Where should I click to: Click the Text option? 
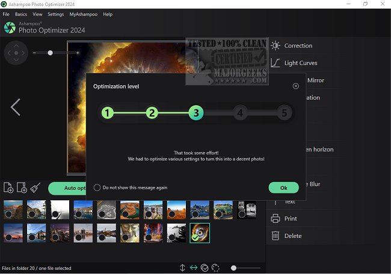pos(289,201)
